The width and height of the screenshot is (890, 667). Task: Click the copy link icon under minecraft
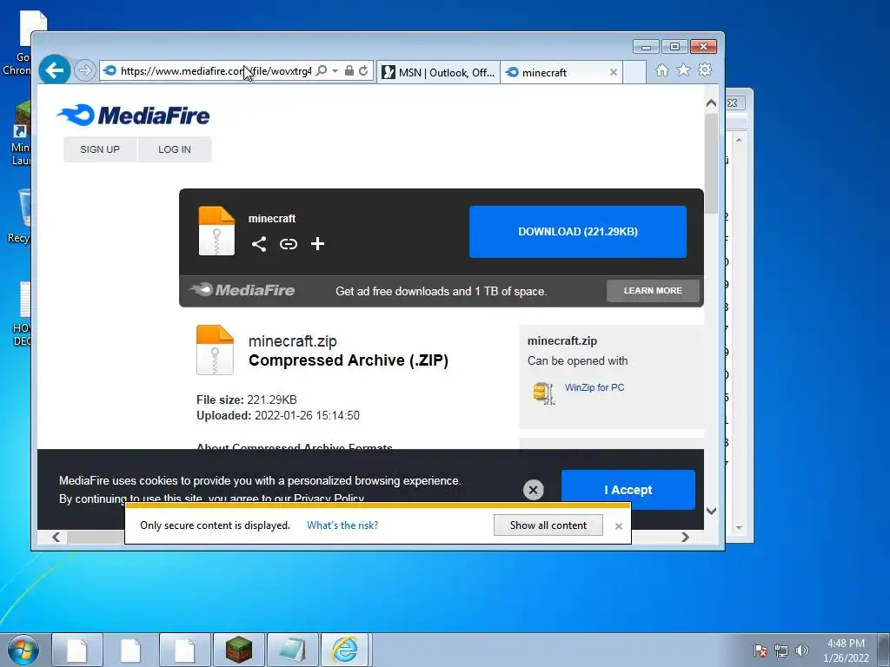click(x=289, y=244)
